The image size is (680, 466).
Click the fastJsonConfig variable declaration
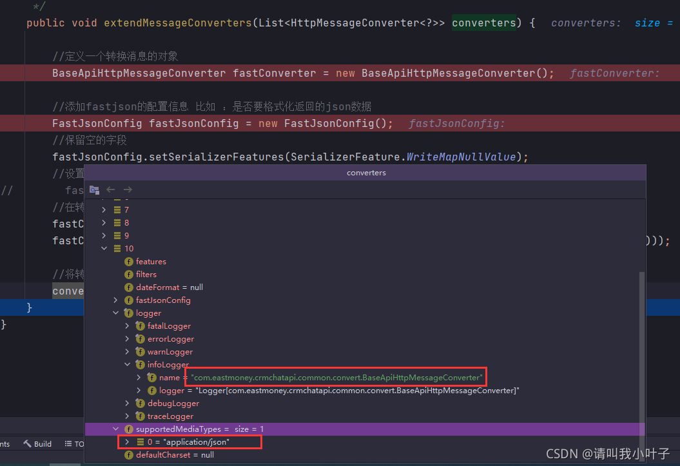click(194, 124)
